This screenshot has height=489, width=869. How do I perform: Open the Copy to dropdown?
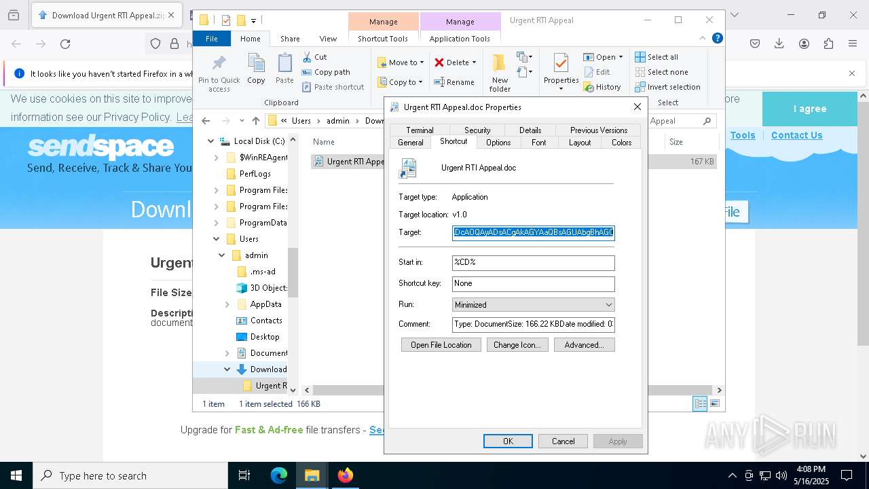(x=401, y=82)
